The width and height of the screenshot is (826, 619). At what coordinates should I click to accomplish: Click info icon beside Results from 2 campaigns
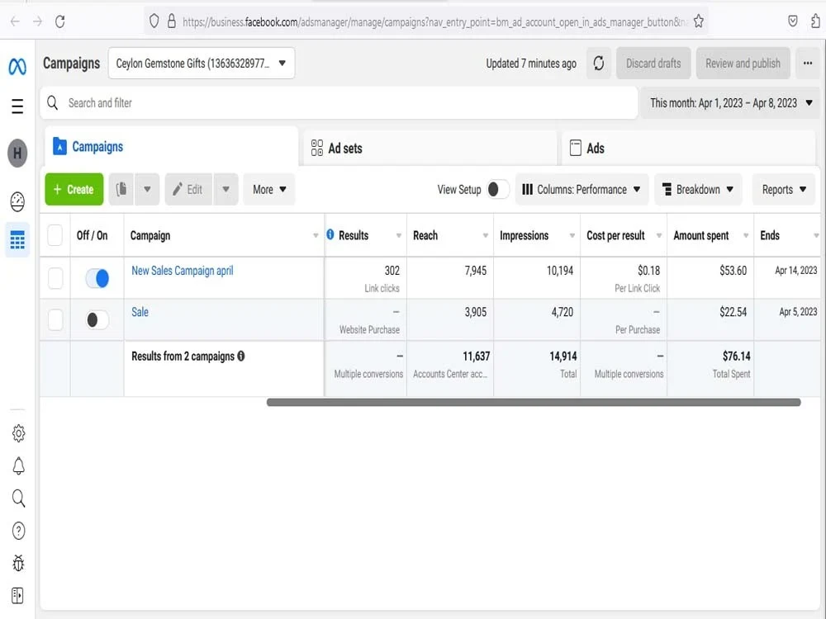tap(241, 357)
